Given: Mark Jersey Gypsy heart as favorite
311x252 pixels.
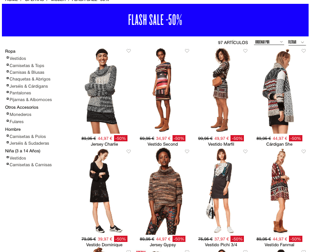Looking at the screenshot, I should (187, 151).
